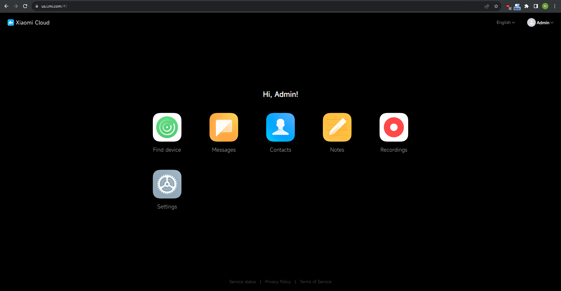
Task: Open the Contacts app icon
Action: (280, 127)
